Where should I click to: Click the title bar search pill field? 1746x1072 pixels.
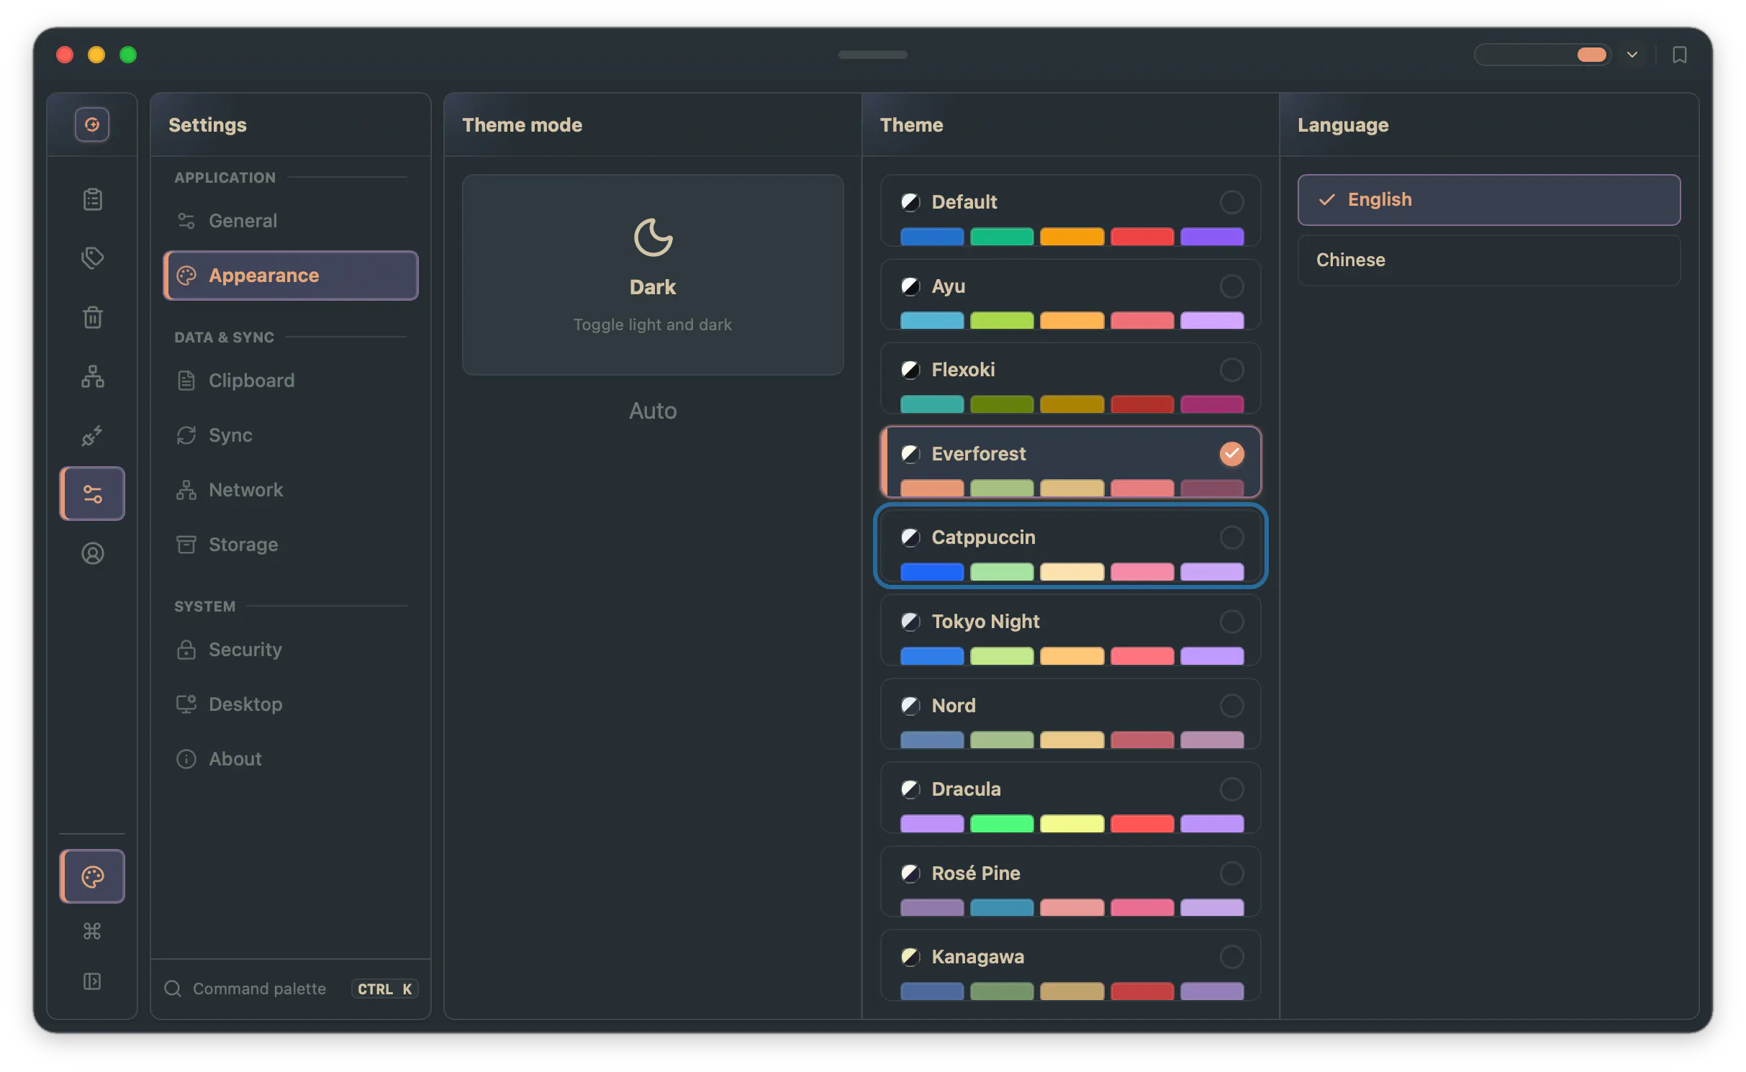tap(1542, 55)
